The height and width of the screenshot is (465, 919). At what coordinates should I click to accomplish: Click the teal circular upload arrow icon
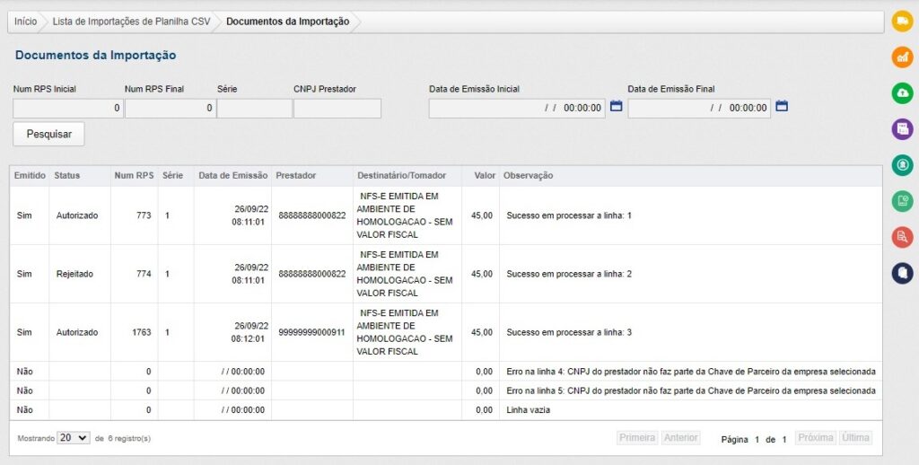coord(902,165)
